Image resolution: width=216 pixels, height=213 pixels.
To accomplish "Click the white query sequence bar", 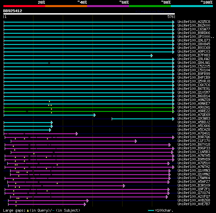I will 89,14.
